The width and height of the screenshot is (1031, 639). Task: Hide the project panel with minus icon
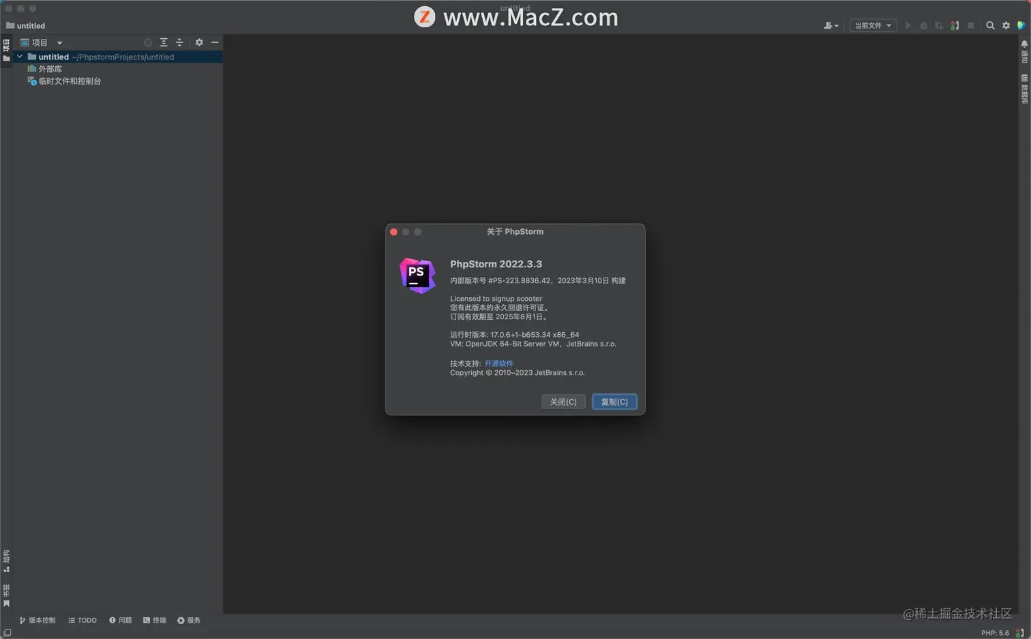click(215, 42)
